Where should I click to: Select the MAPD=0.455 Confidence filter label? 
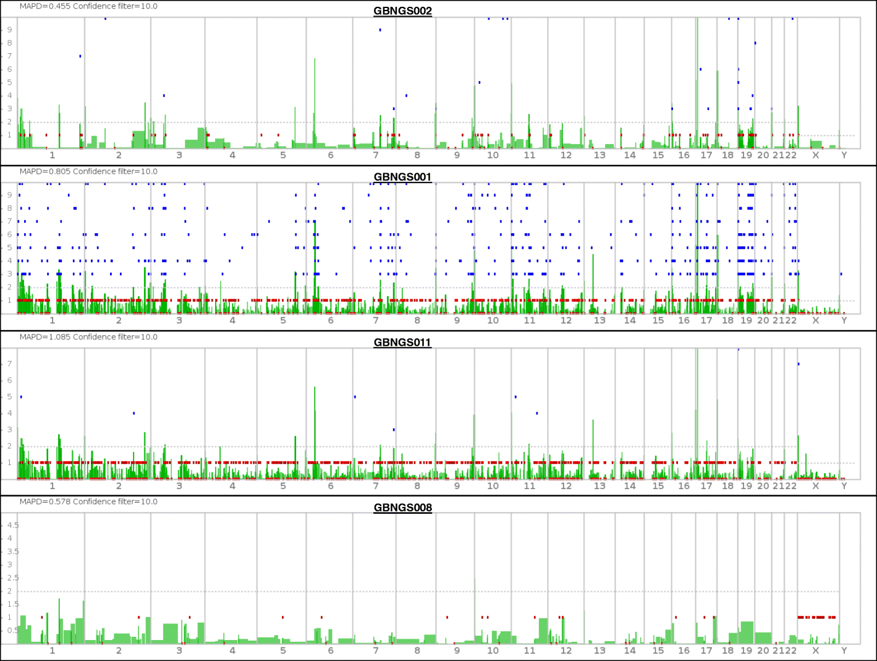click(x=88, y=6)
